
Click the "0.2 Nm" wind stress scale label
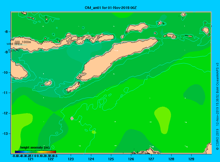coord(14,50)
